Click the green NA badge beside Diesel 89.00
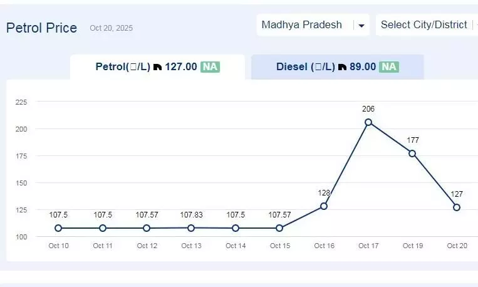 [x=389, y=66]
